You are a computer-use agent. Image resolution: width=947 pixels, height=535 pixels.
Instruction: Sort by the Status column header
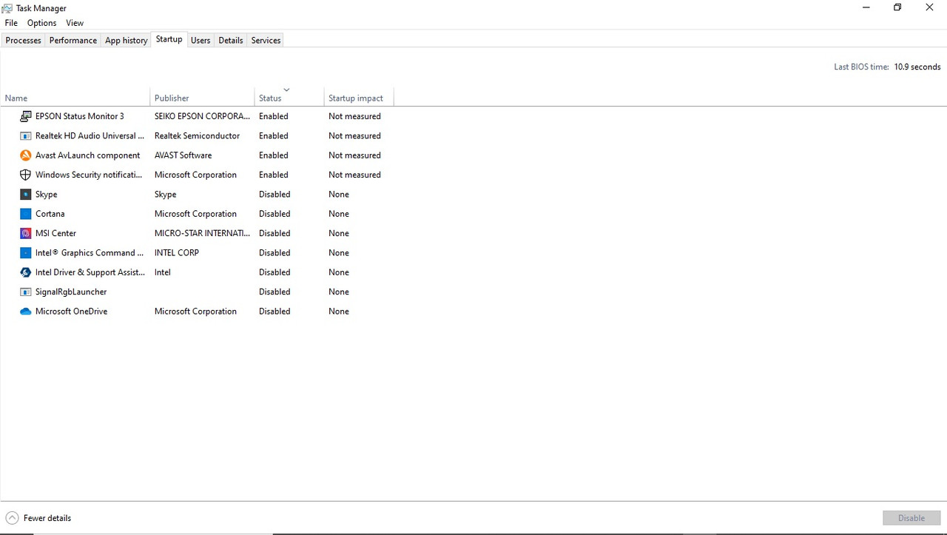pos(289,98)
